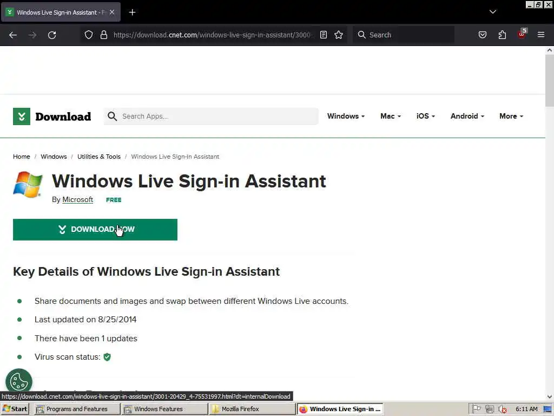The image size is (554, 416).
Task: Open a new tab with the plus button
Action: (x=132, y=12)
